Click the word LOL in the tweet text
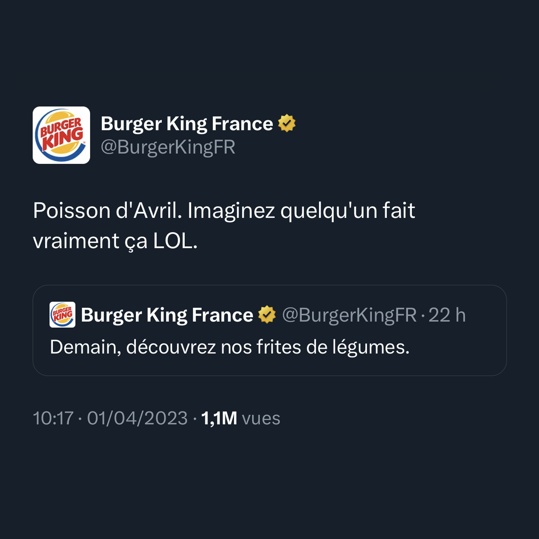This screenshot has height=539, width=539. 175,241
